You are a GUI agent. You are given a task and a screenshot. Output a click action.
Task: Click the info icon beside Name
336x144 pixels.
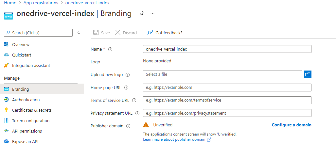(x=110, y=49)
